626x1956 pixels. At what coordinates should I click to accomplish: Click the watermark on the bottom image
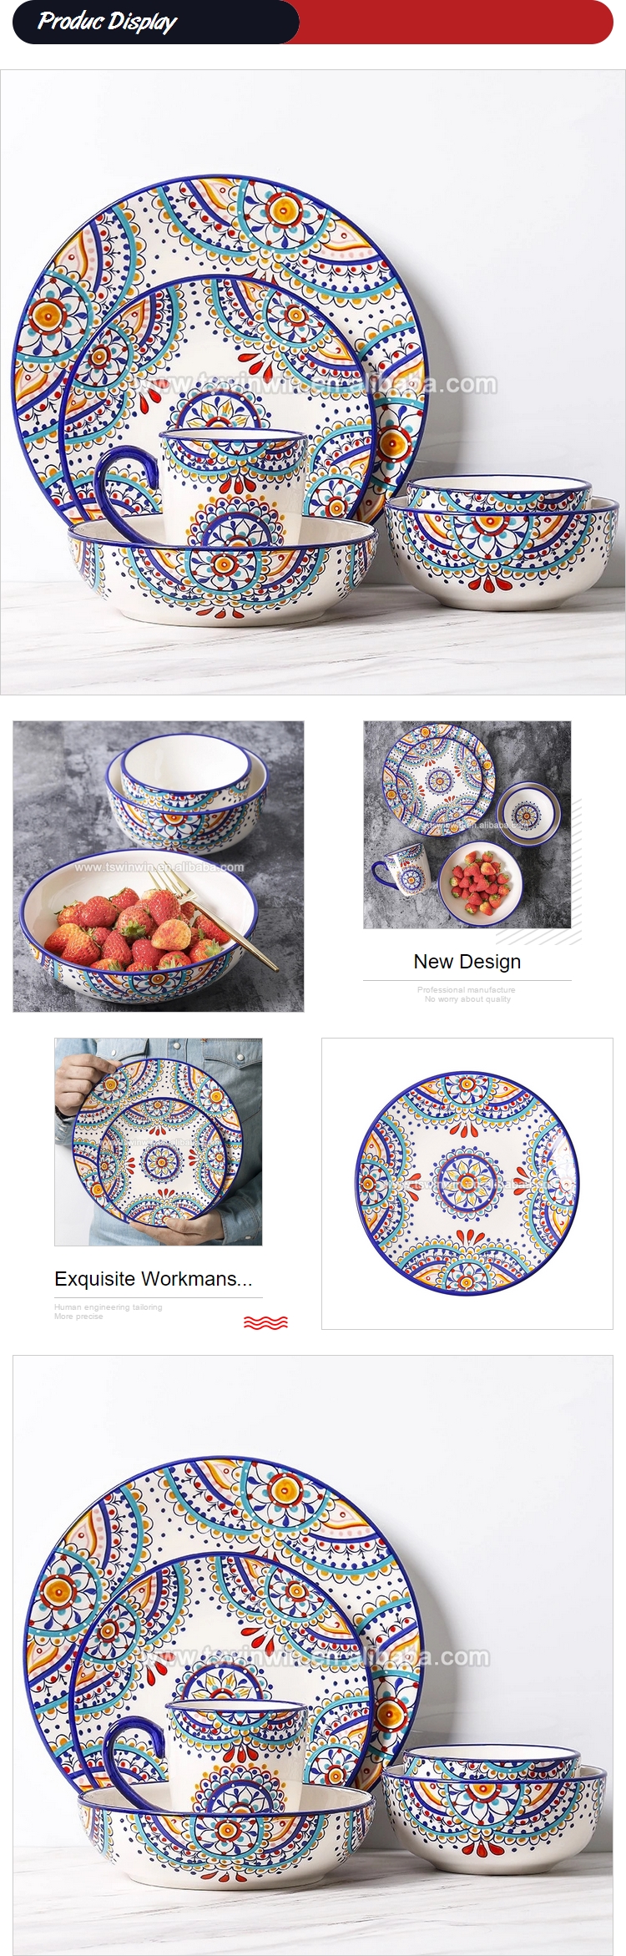(314, 1657)
